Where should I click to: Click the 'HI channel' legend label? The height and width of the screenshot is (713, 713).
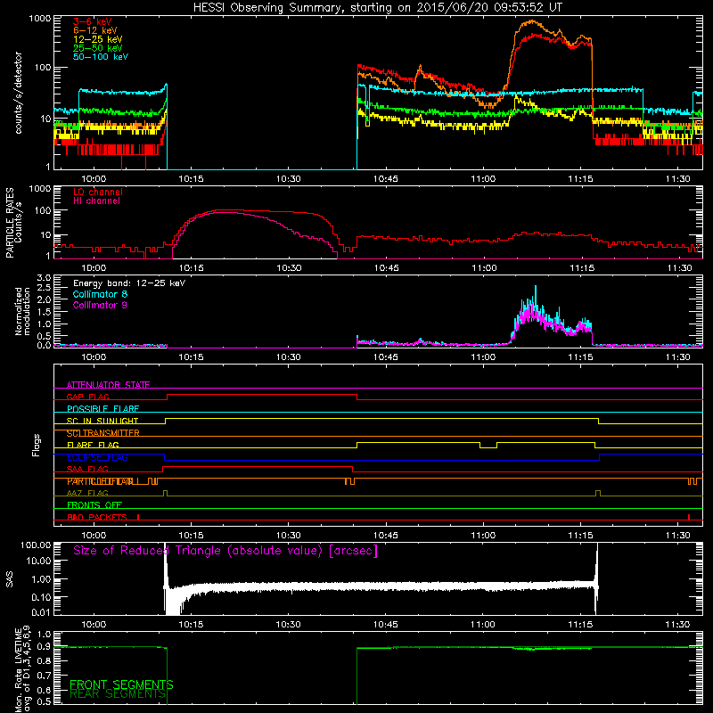(x=97, y=201)
